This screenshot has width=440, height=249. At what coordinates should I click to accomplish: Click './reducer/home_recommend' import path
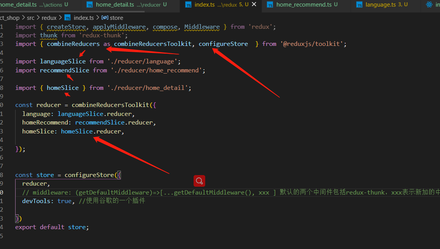coord(156,70)
